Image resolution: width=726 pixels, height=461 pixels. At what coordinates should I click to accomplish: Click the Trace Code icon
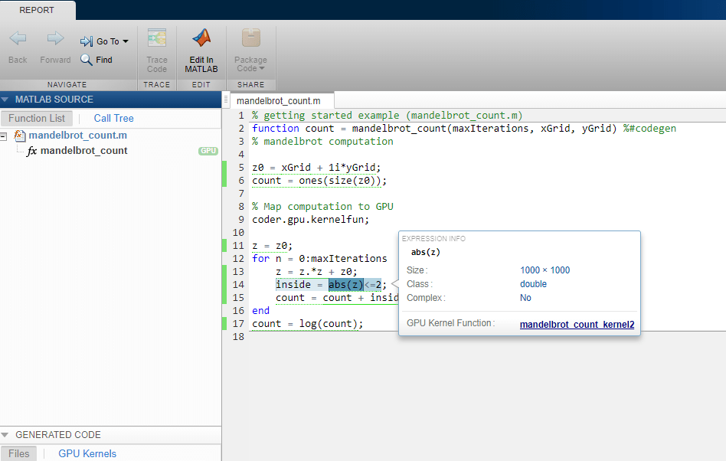(157, 39)
